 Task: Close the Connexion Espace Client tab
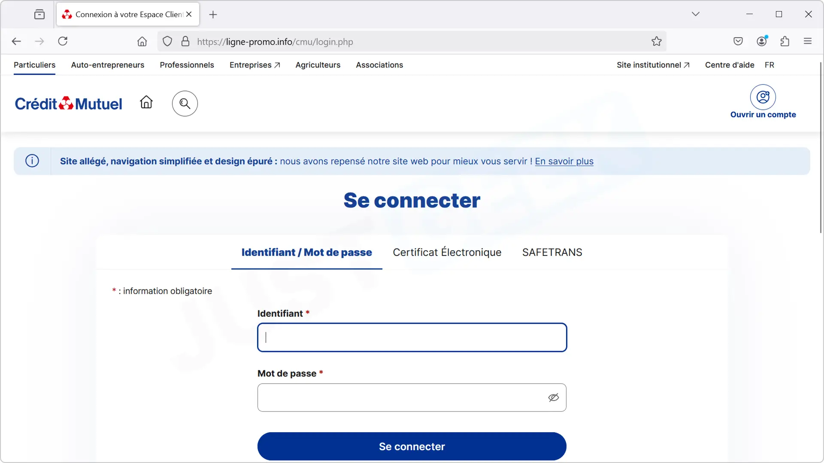(x=189, y=15)
